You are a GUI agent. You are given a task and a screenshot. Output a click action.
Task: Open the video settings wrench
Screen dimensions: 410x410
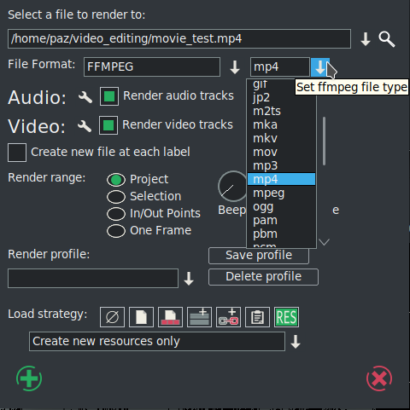[85, 126]
